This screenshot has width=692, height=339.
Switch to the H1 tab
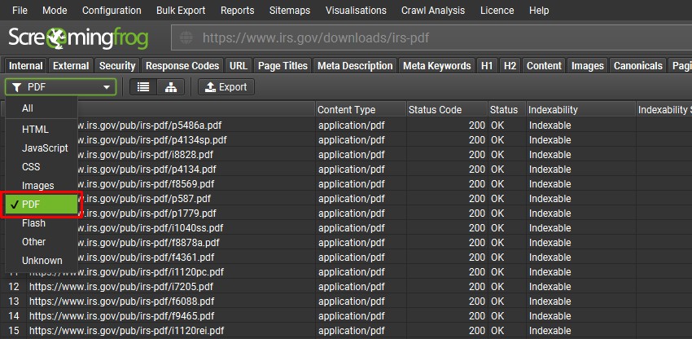coord(487,66)
